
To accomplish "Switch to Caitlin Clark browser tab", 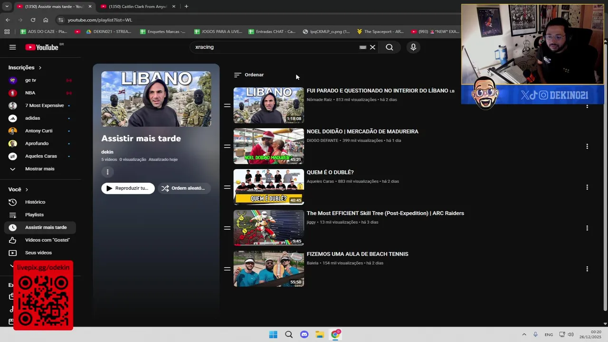I will click(x=137, y=6).
